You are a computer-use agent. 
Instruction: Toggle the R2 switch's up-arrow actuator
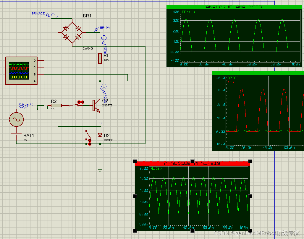point(83,102)
